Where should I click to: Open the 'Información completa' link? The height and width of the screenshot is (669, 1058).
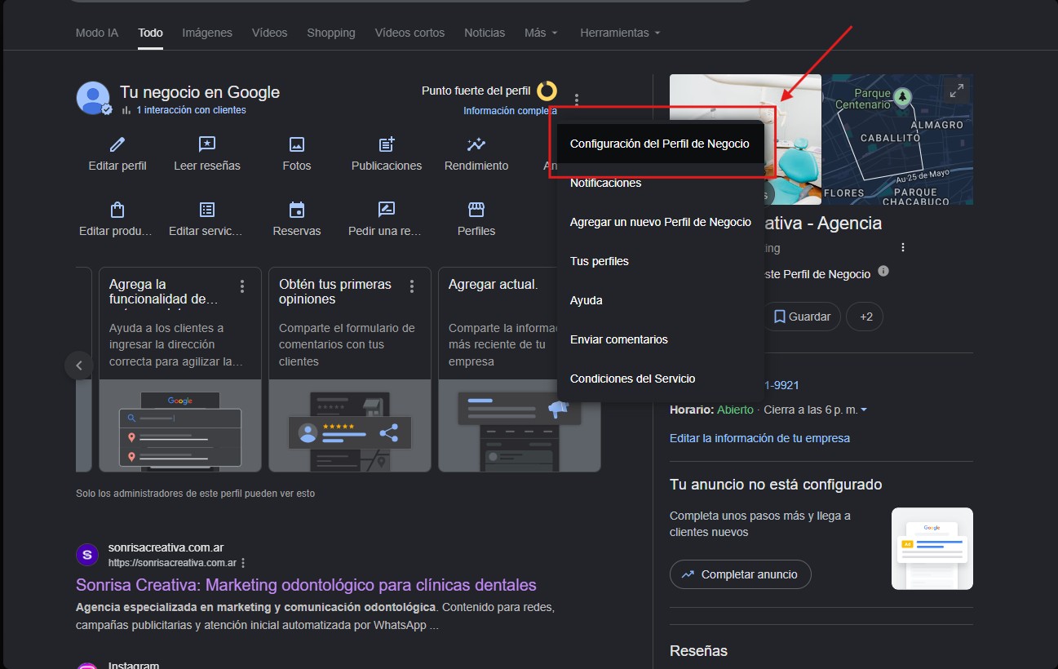point(511,111)
